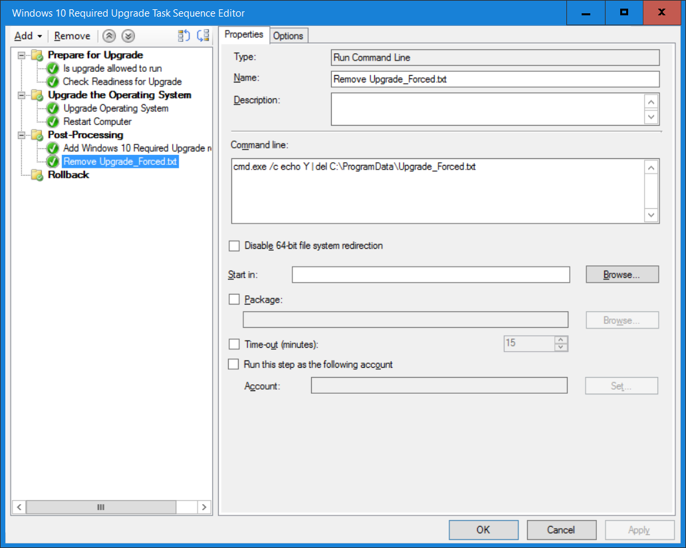
Task: Click the tree scroll right arrow
Action: pos(204,507)
